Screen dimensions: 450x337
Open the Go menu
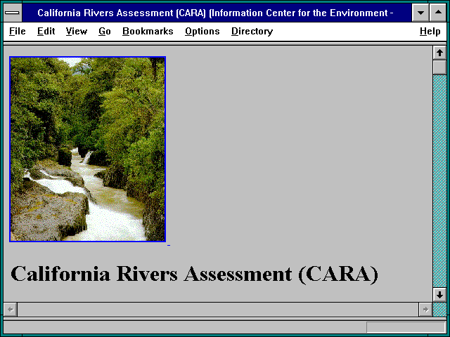click(105, 31)
